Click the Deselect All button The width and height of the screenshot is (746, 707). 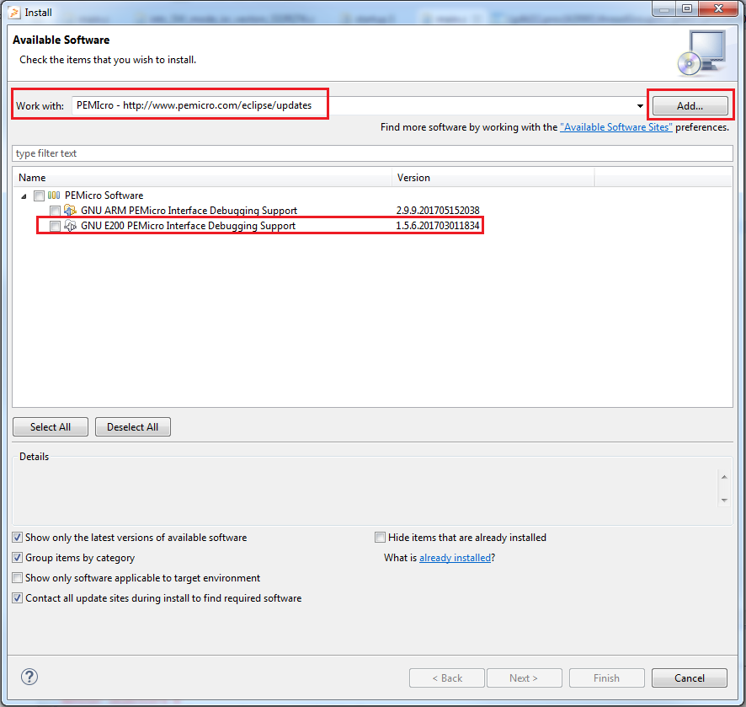(133, 427)
